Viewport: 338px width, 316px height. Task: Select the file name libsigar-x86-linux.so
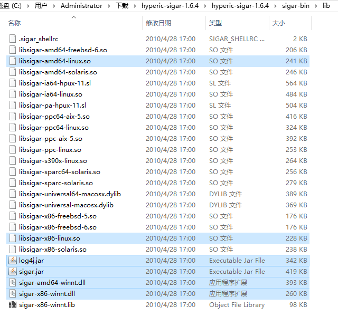[50, 238]
